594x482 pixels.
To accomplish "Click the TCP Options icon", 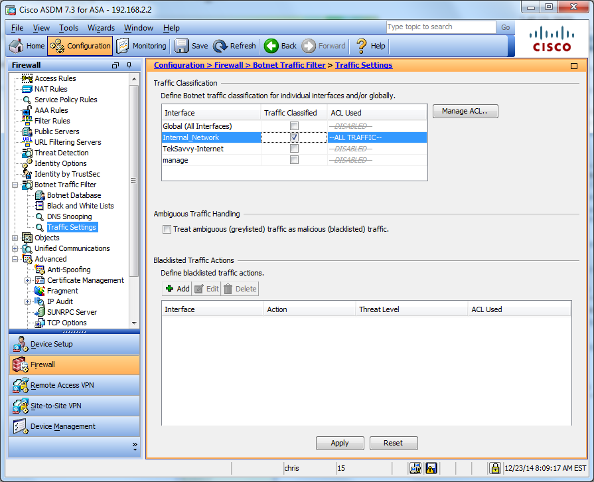I will (x=40, y=323).
